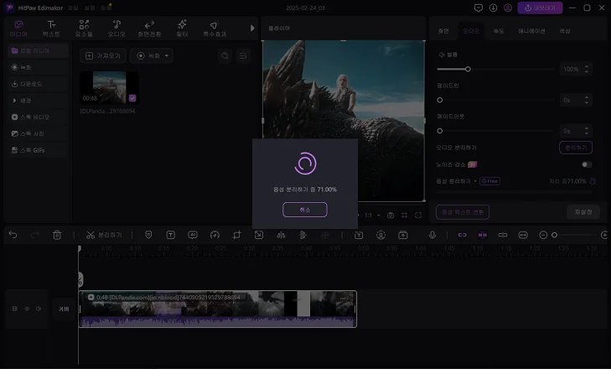Open the Filters panel icon
This screenshot has height=369, width=611.
(182, 29)
